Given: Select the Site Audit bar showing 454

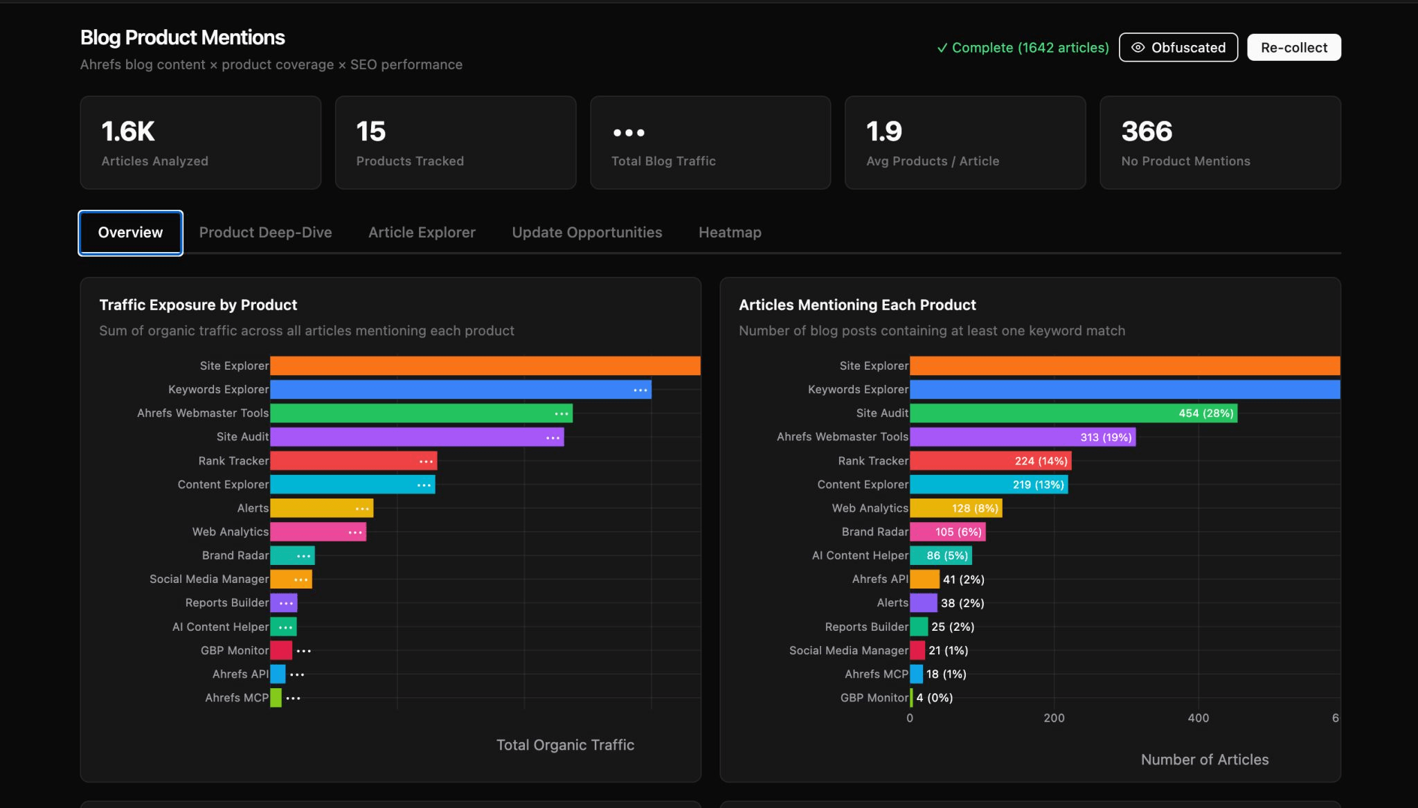Looking at the screenshot, I should pos(1073,413).
